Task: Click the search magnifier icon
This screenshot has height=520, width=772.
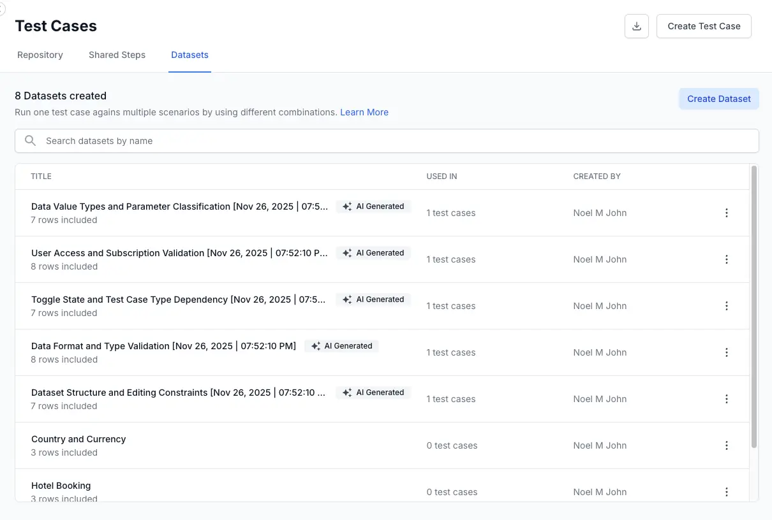Action: pos(30,140)
